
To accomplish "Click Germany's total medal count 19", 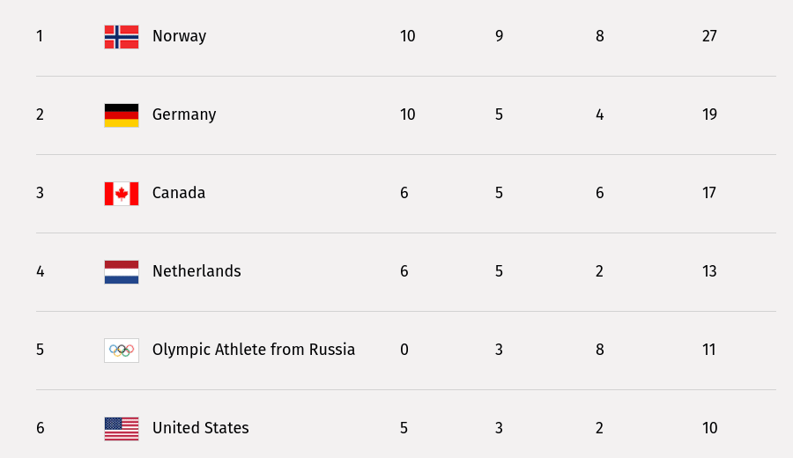I will point(709,114).
